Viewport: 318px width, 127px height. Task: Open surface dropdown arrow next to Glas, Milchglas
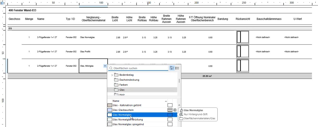pos(105,66)
